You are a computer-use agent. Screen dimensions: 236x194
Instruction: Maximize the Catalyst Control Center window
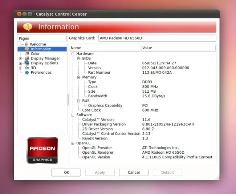tap(30, 14)
